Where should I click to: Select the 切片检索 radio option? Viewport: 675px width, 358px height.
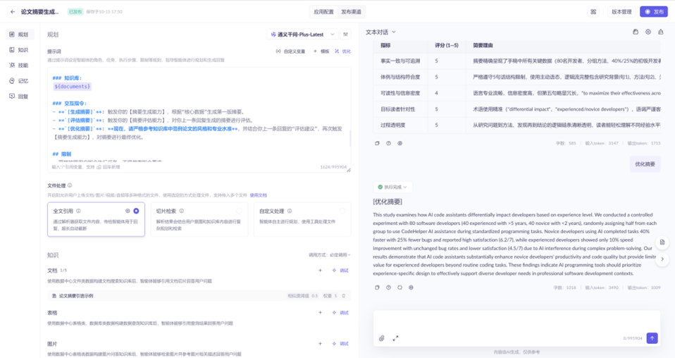click(x=239, y=211)
